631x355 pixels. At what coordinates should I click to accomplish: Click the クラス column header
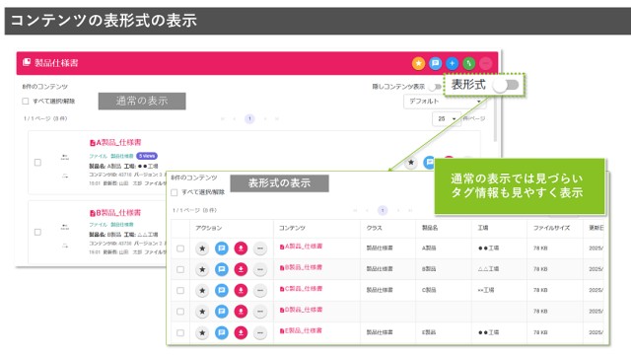[x=374, y=228]
